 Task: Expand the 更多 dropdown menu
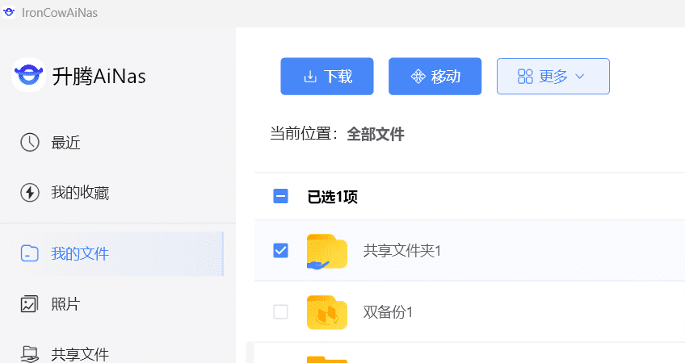[553, 77]
